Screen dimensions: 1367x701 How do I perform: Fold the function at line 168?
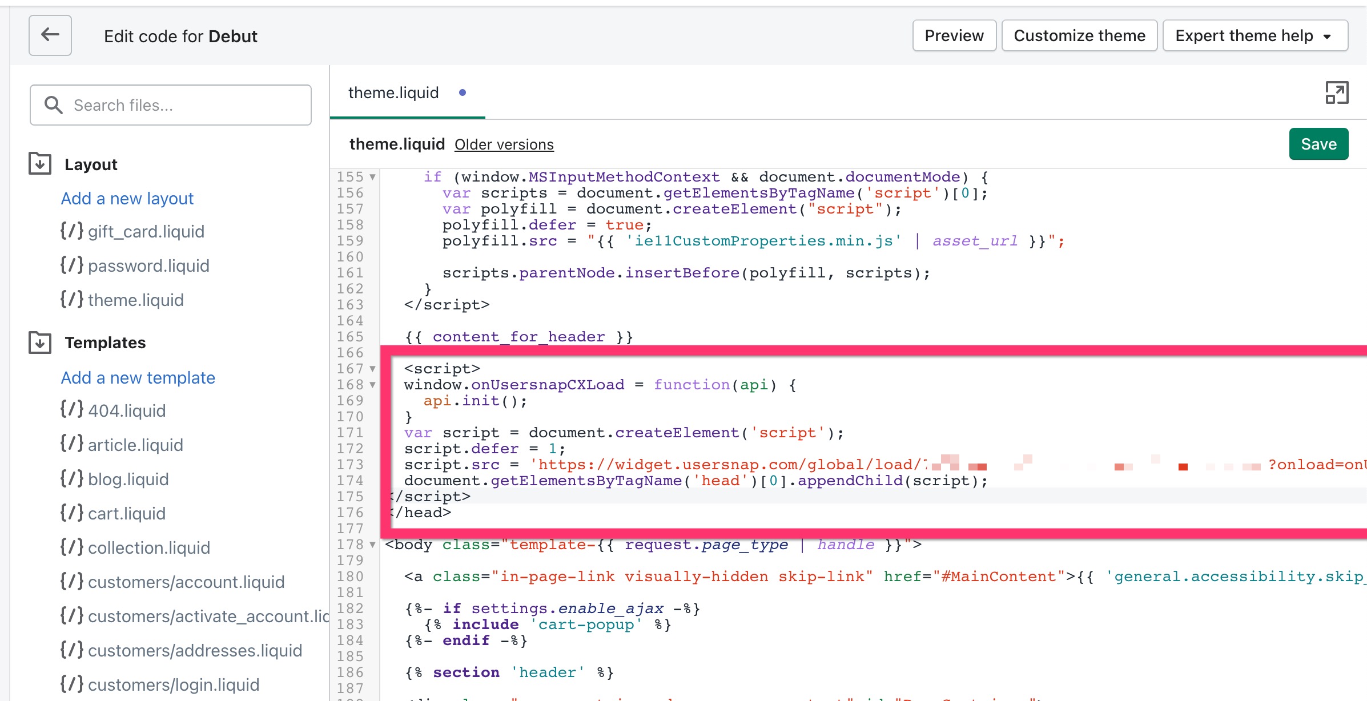[373, 385]
